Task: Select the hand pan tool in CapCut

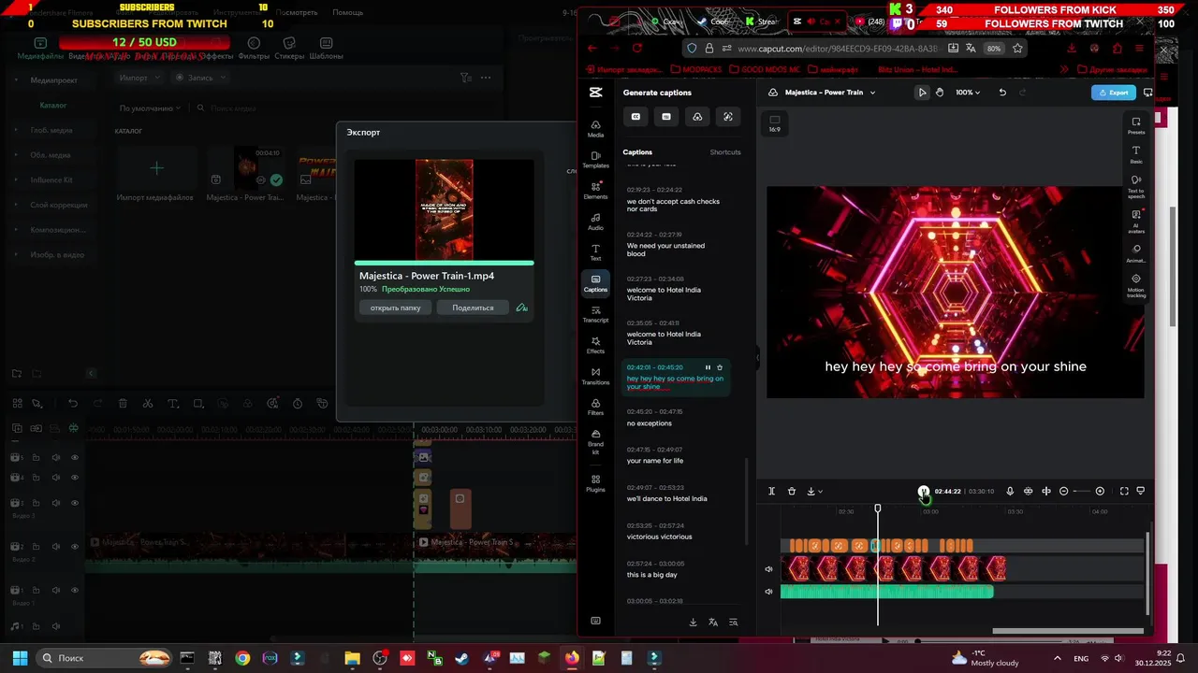Action: click(x=940, y=93)
